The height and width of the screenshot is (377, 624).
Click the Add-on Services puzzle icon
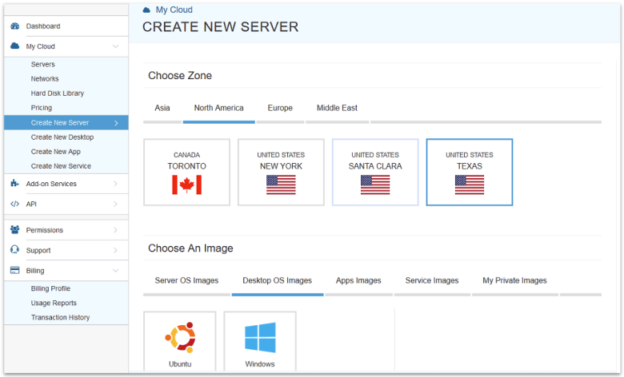click(x=14, y=183)
